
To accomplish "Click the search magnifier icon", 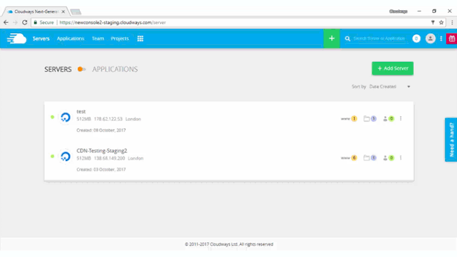I will 347,38.
